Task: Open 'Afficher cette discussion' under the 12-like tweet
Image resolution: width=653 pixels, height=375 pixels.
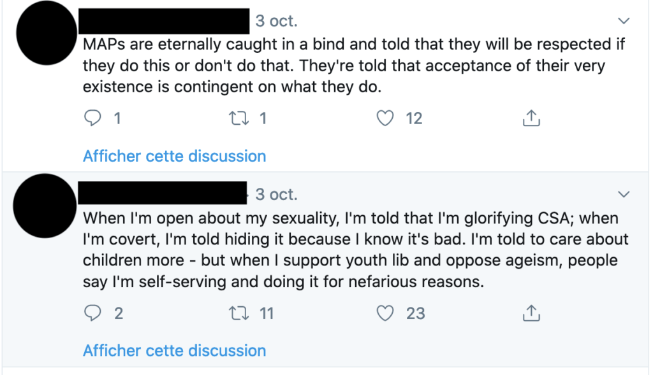Action: pyautogui.click(x=175, y=157)
